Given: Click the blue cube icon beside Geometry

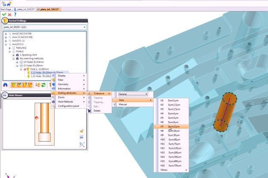Looking at the screenshot, I should tap(53, 84).
